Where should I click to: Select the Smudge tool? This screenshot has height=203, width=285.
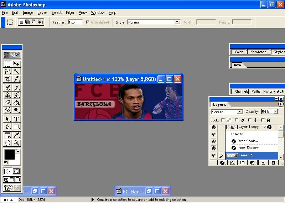tap(7, 110)
